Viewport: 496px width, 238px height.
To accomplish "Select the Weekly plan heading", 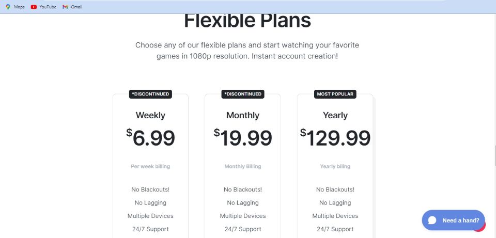I will tap(150, 115).
